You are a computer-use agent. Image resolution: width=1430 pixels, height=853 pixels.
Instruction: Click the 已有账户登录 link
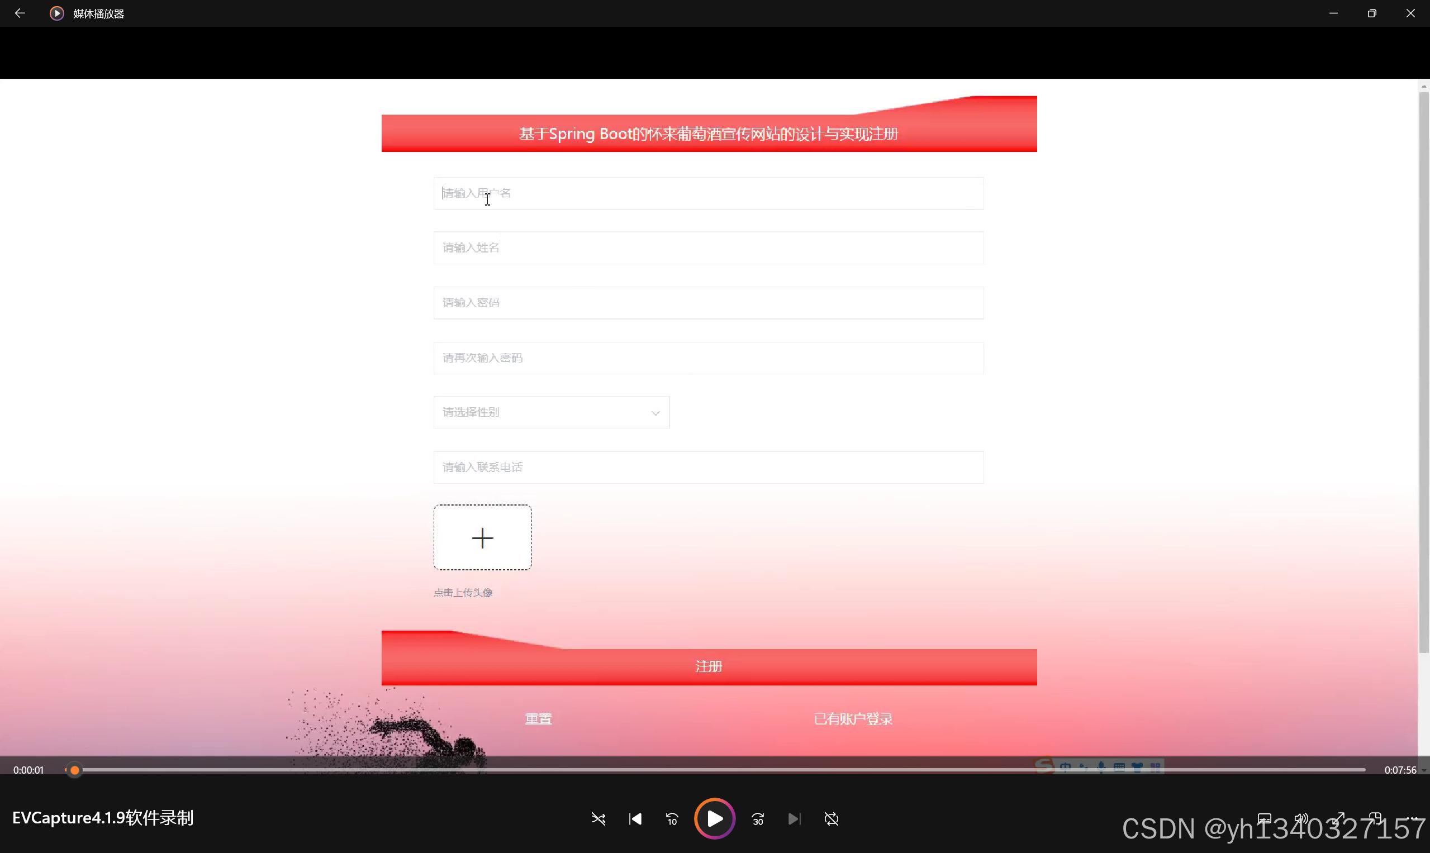pyautogui.click(x=853, y=718)
